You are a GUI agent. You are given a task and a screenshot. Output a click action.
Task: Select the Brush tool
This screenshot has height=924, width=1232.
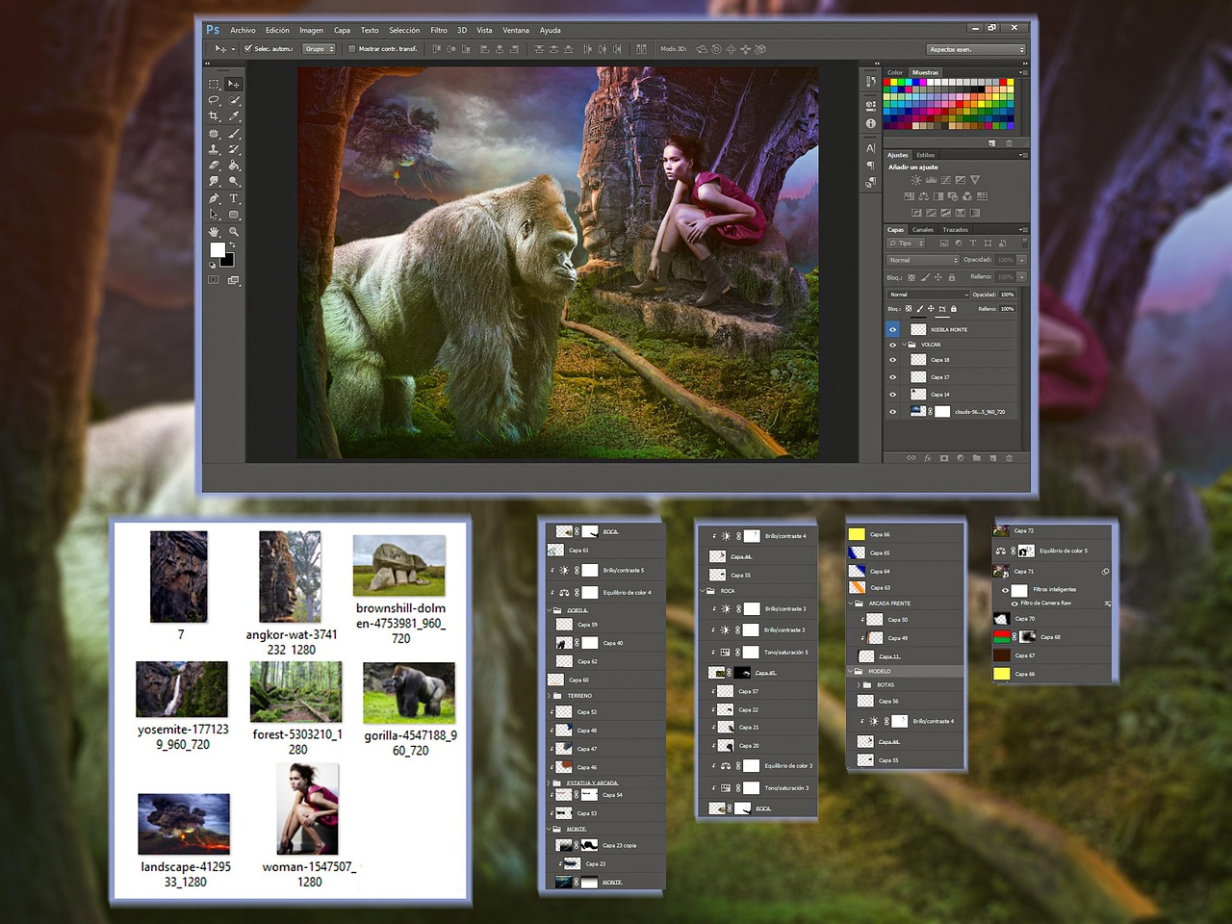(x=234, y=134)
